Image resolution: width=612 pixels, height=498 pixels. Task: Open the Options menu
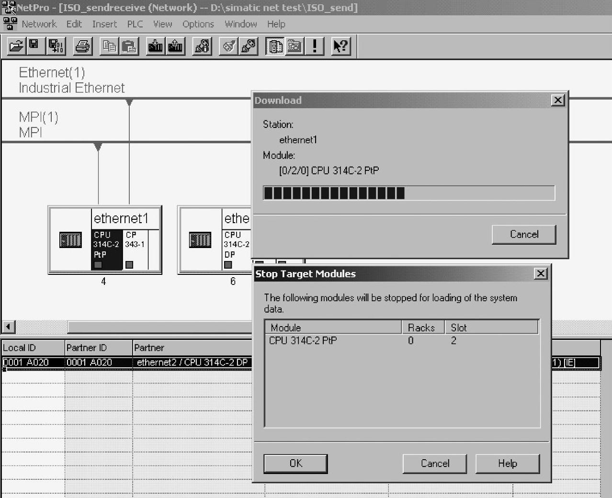(198, 24)
